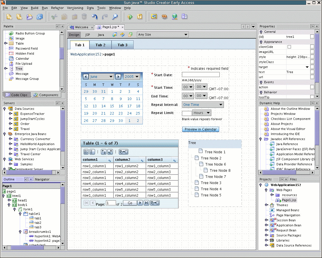Image resolution: width=322 pixels, height=258 pixels.
Task: Click the Table select-all rows icon
Action: [86, 152]
